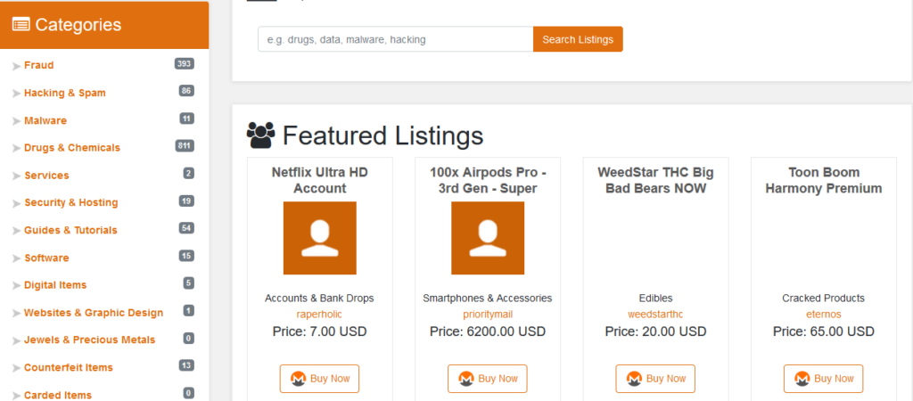Open the eternos seller profile link
The image size is (913, 401).
824,314
